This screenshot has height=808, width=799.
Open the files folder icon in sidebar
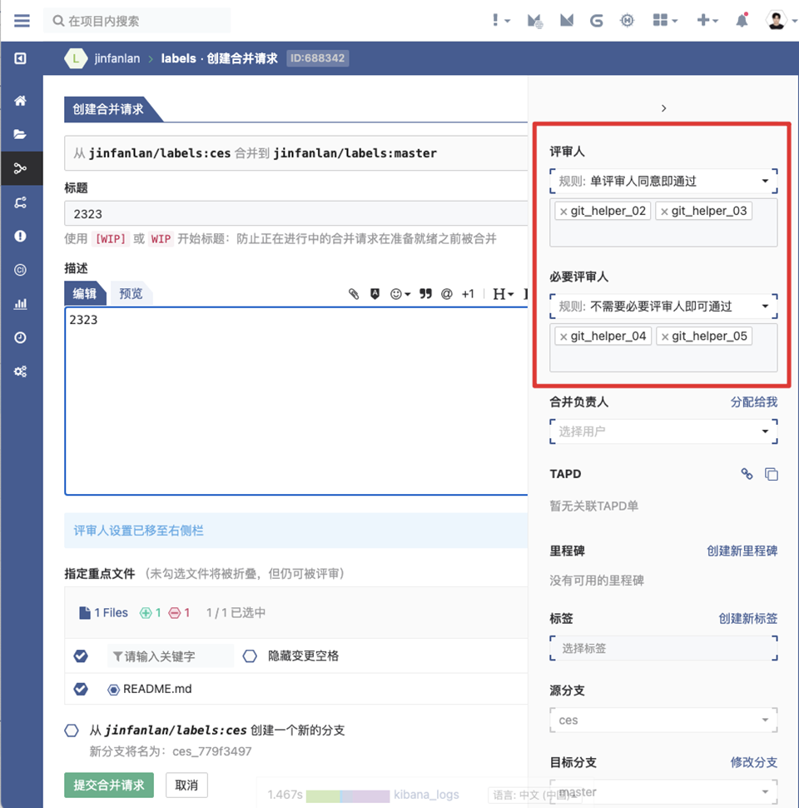point(21,135)
